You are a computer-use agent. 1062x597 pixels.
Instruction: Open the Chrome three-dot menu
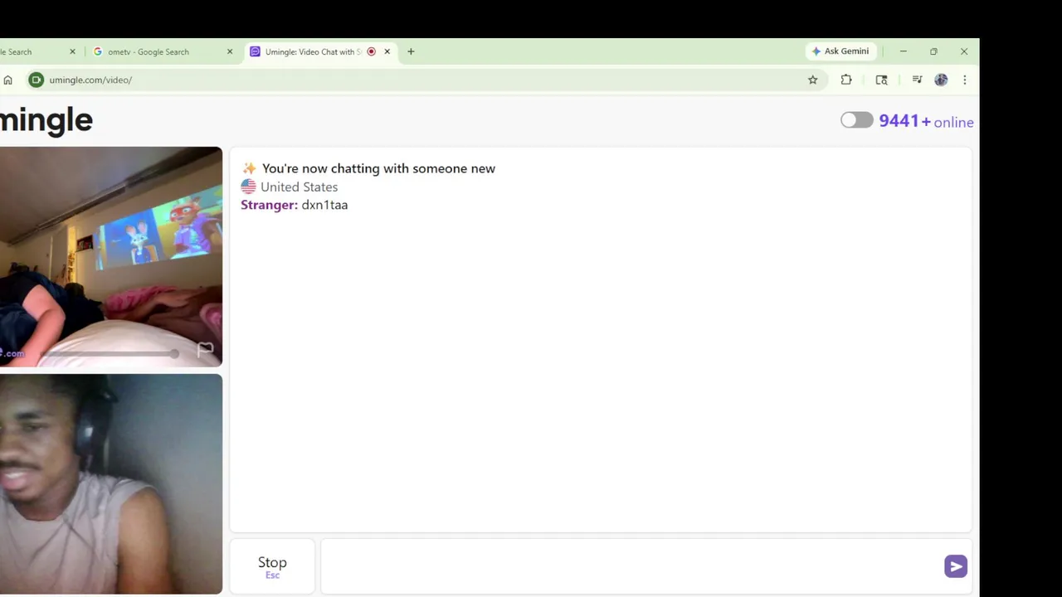[964, 80]
